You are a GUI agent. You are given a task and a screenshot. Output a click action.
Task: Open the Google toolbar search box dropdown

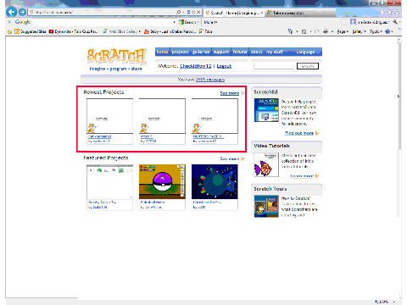pos(174,22)
